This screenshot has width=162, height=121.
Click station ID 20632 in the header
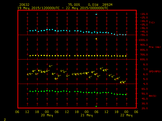[x=24, y=5]
